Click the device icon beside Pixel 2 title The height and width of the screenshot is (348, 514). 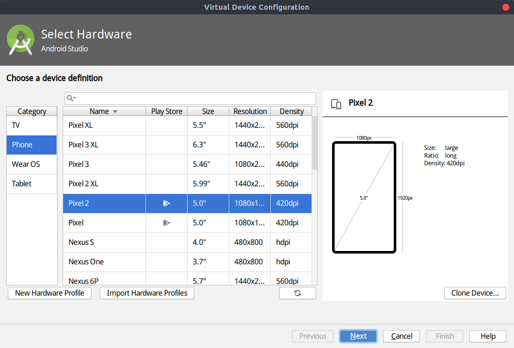[x=336, y=104]
